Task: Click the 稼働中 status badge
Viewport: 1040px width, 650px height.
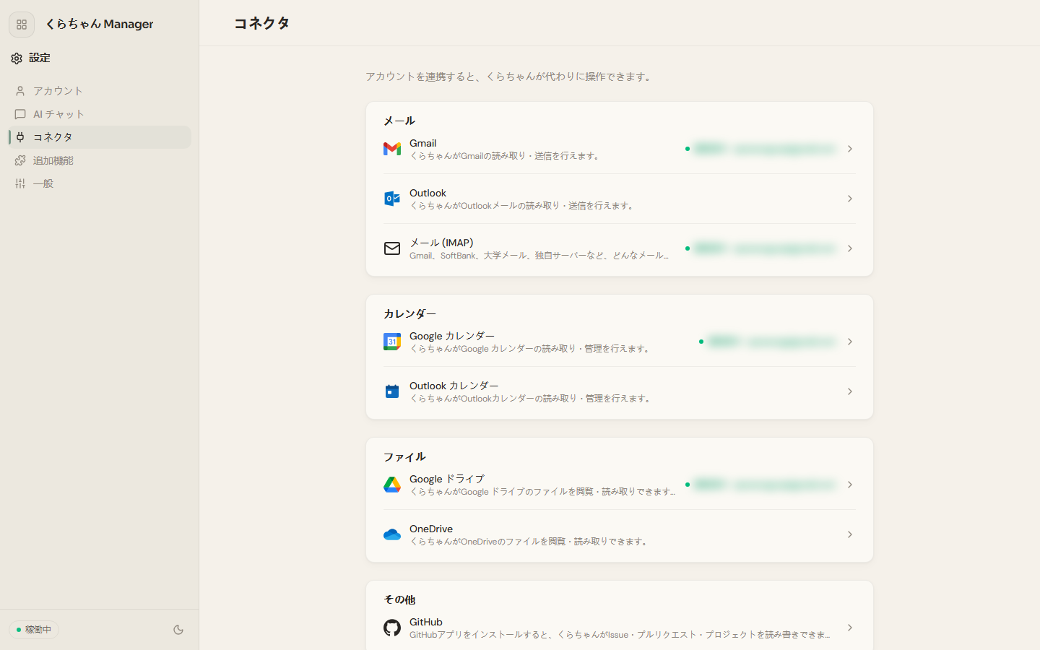Action: click(34, 630)
